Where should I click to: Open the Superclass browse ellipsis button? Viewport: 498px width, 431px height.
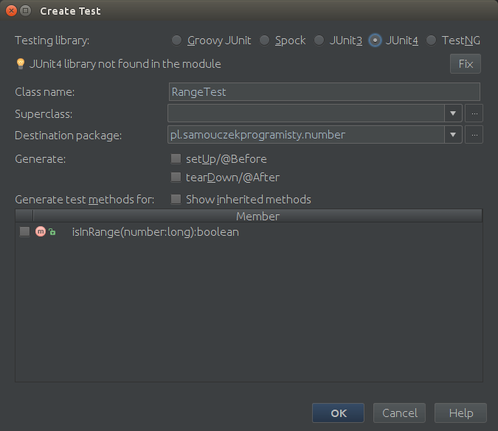point(474,113)
